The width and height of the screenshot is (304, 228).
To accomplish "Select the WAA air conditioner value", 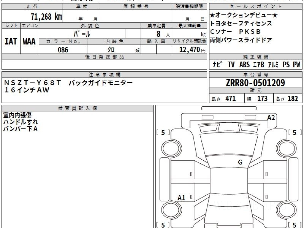I will tap(29, 42).
